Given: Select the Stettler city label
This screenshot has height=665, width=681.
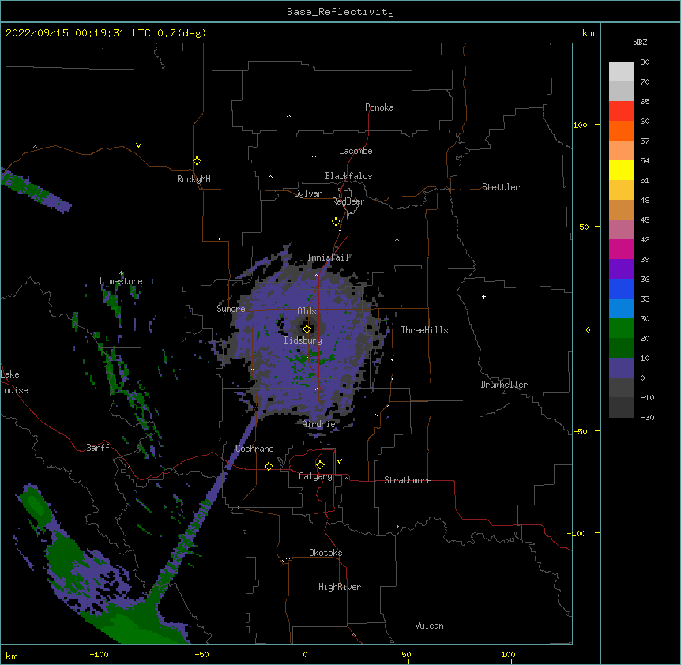Looking at the screenshot, I should click(x=501, y=187).
